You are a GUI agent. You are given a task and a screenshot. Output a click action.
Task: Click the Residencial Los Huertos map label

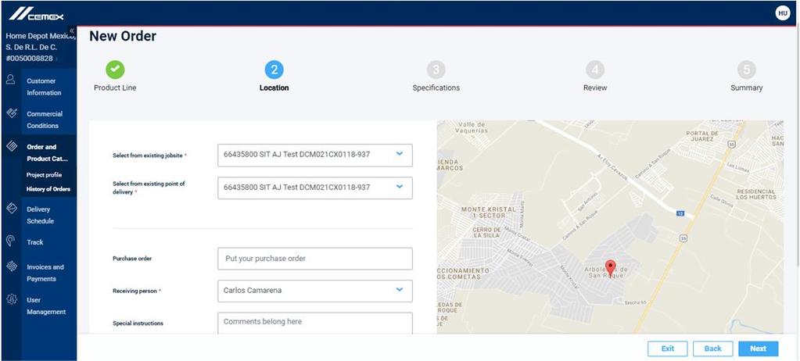coord(755,194)
